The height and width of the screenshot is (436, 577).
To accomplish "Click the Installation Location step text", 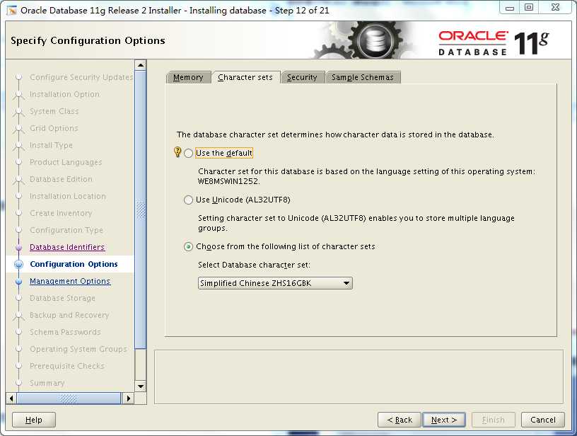I will pyautogui.click(x=68, y=196).
